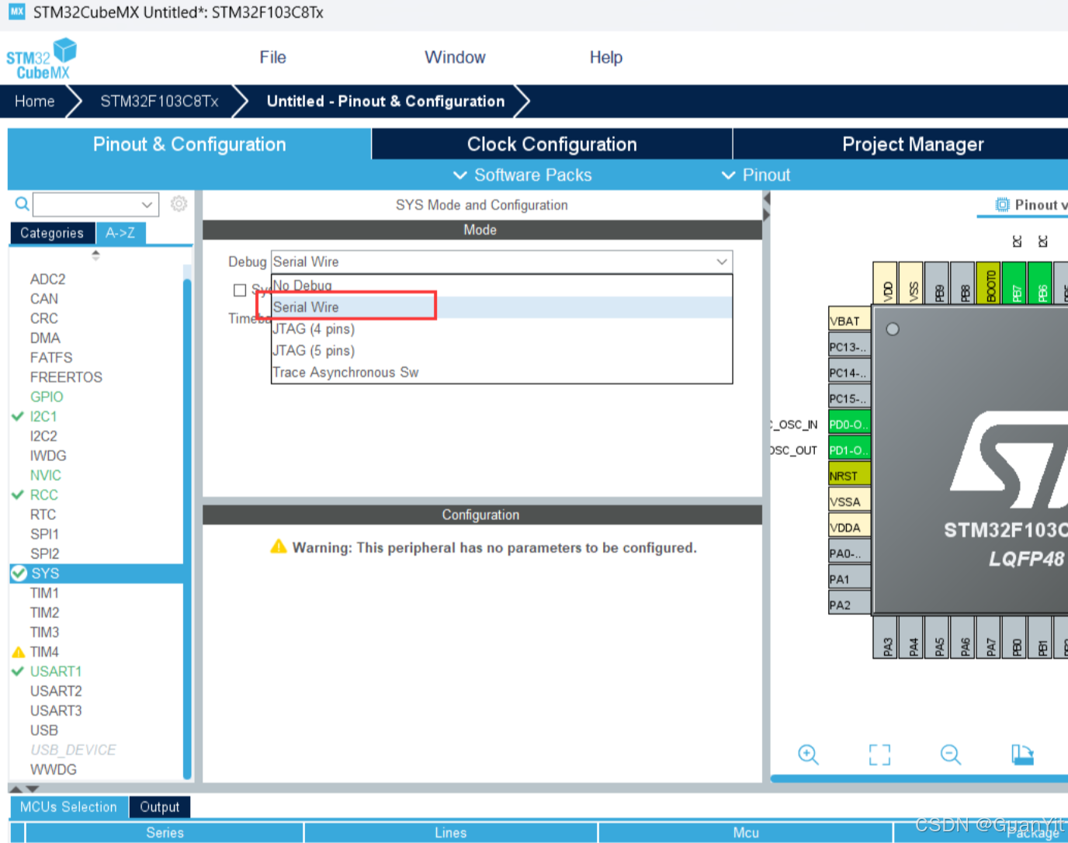Click the Pinout view chip icon
This screenshot has width=1068, height=843.
pyautogui.click(x=1003, y=205)
